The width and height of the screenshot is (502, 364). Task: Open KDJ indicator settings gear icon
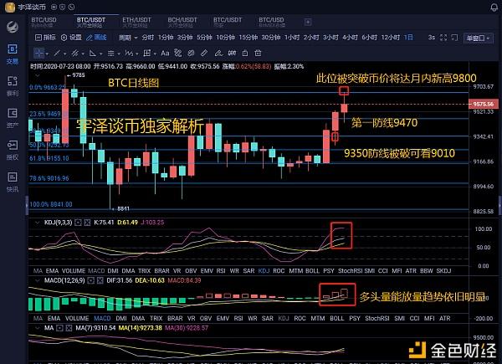click(78, 223)
